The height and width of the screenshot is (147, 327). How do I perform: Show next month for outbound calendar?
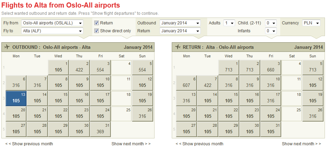[131, 144]
